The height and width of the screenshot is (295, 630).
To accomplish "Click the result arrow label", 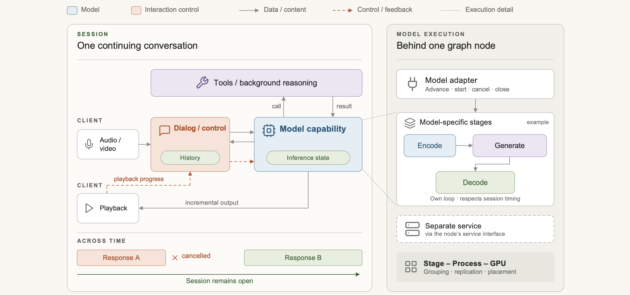I will (344, 106).
